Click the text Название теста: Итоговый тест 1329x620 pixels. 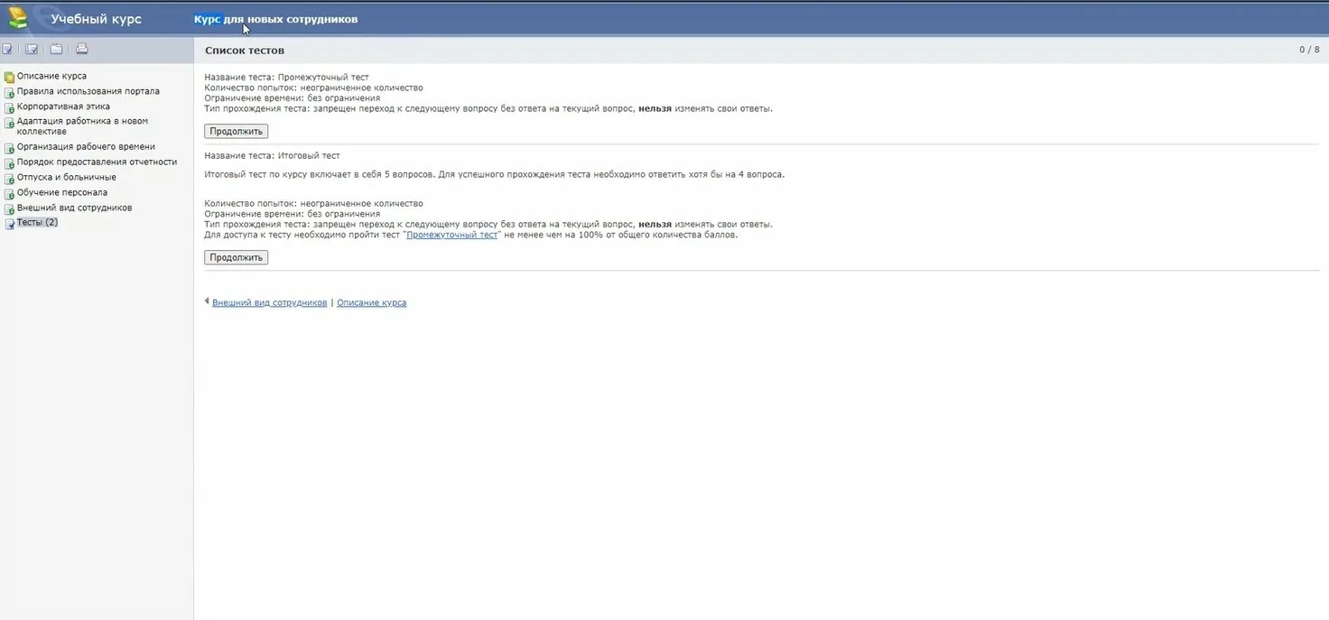[x=272, y=156]
